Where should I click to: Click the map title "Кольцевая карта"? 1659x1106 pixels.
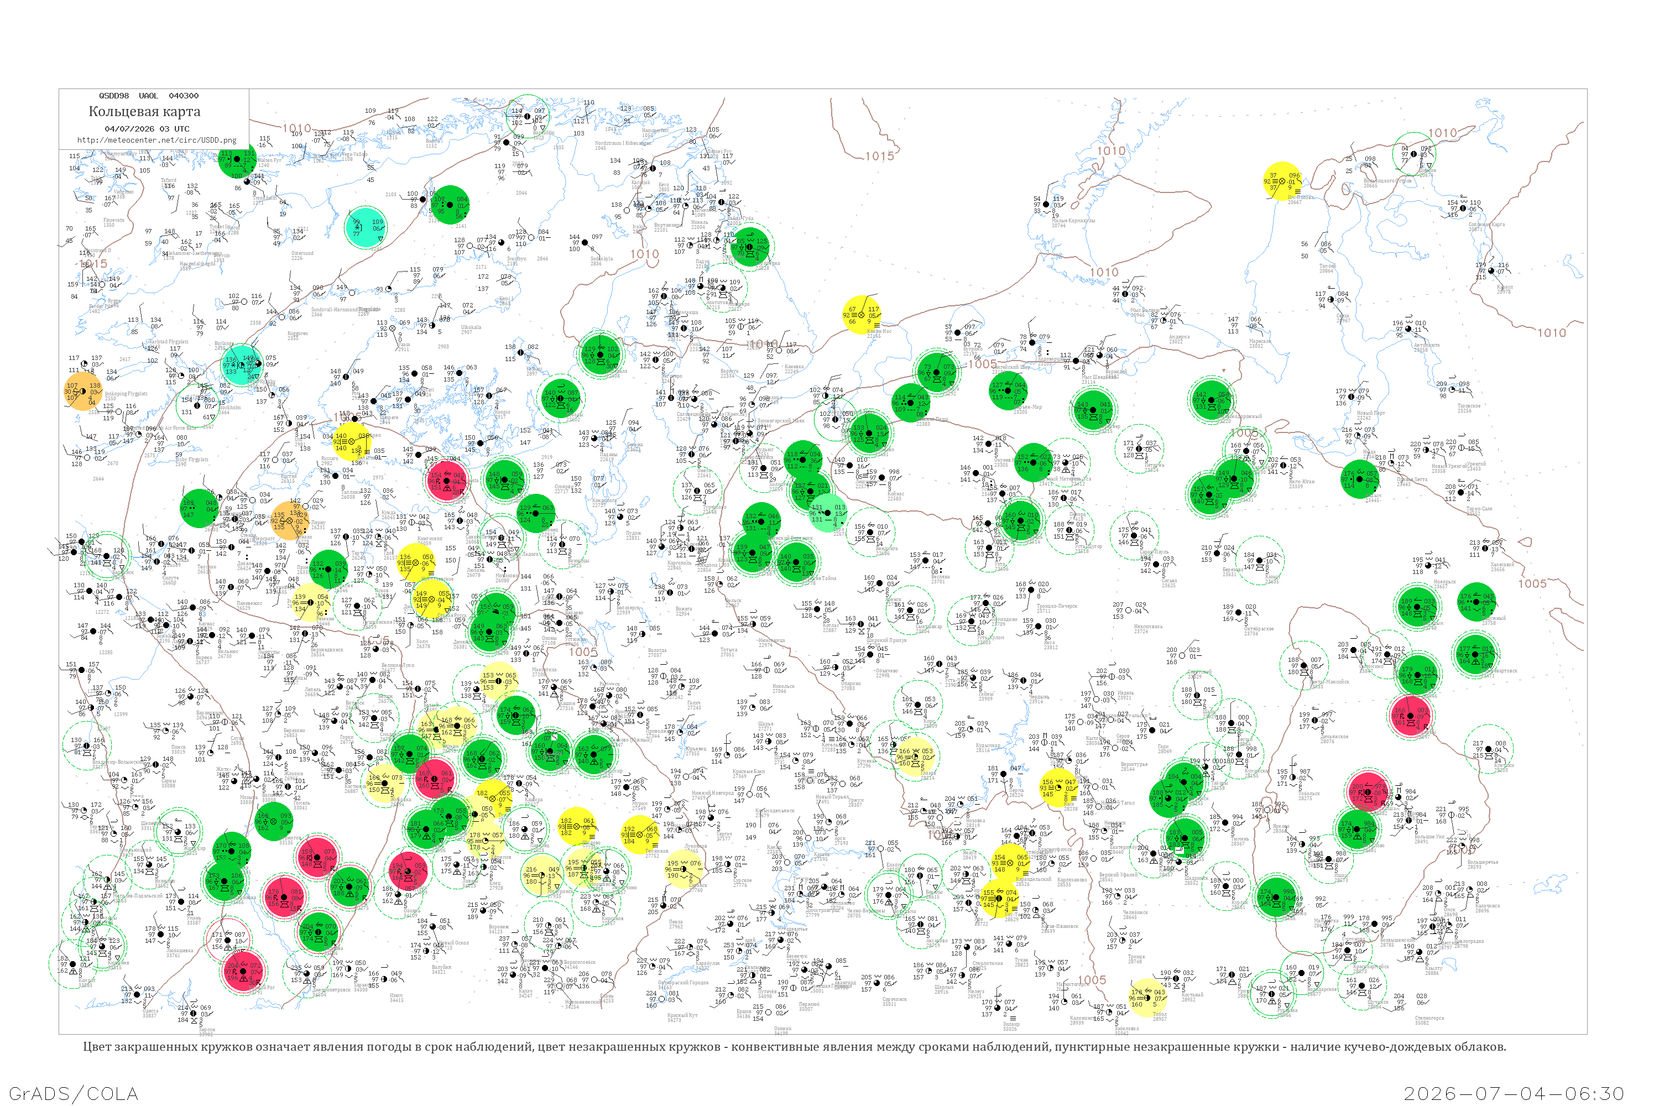[144, 112]
